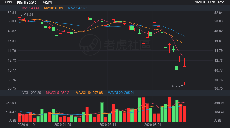Click the VOL: 292.20 label
The image size is (230, 128).
pyautogui.click(x=32, y=93)
